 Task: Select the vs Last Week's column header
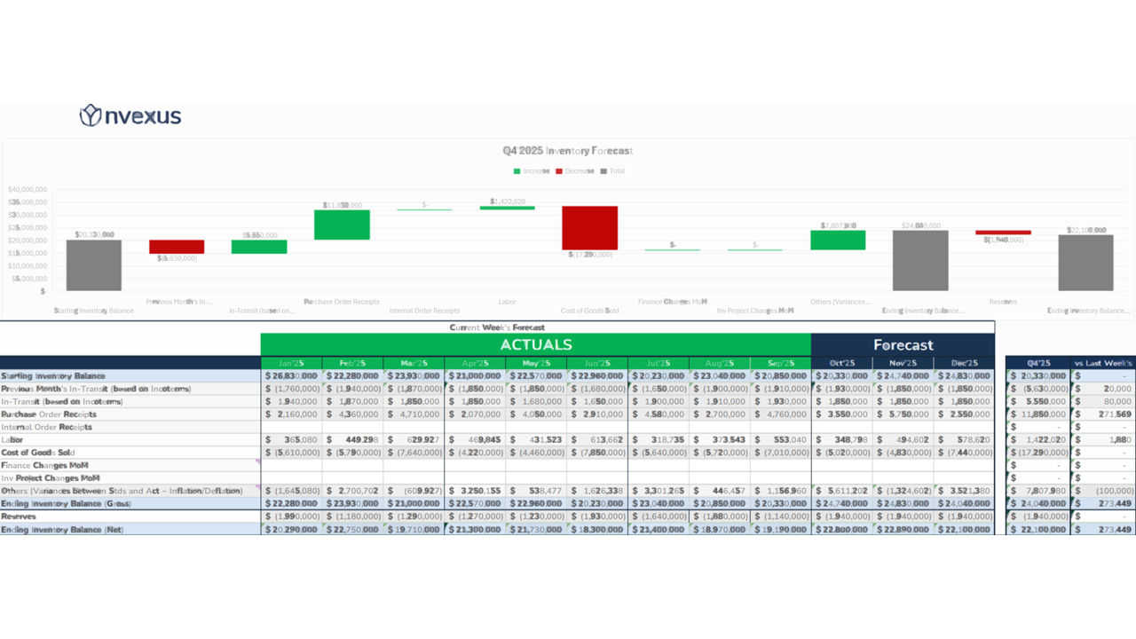[x=1103, y=363]
